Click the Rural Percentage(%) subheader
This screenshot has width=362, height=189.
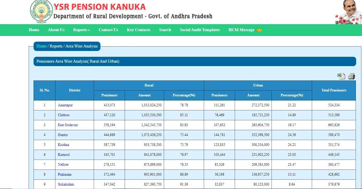[x=184, y=95]
